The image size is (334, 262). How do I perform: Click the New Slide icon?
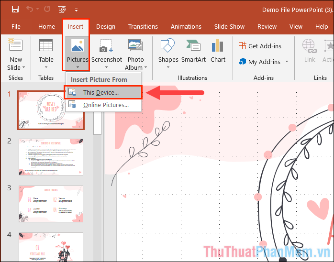point(15,44)
